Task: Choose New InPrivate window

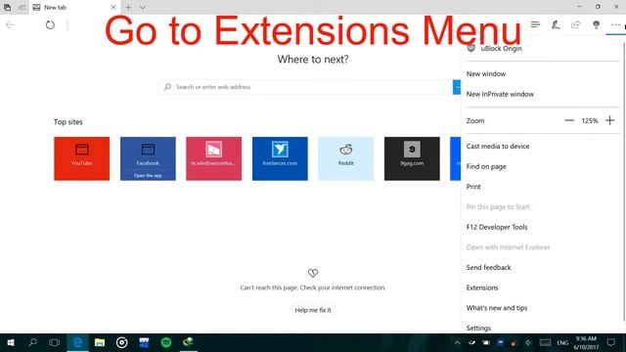Action: pos(500,94)
